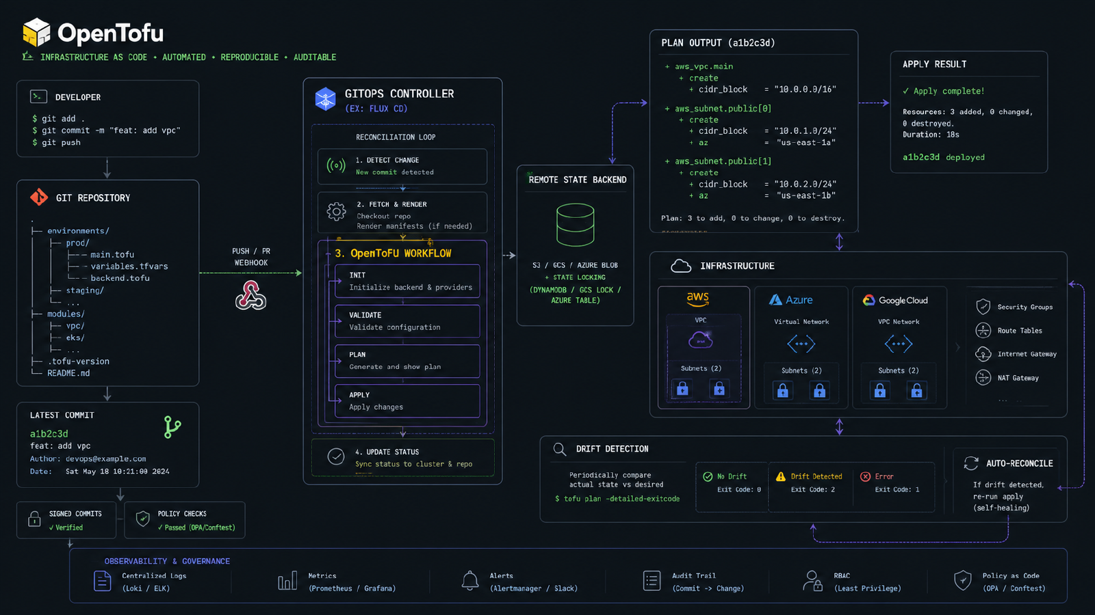The width and height of the screenshot is (1095, 615).
Task: Open README.md in the repository tree
Action: [68, 373]
